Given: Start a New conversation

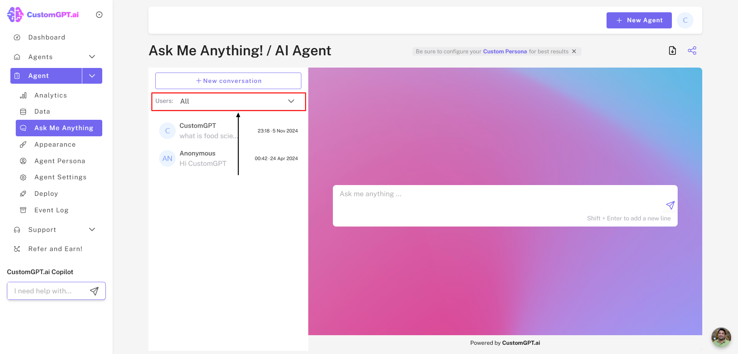Looking at the screenshot, I should [228, 81].
